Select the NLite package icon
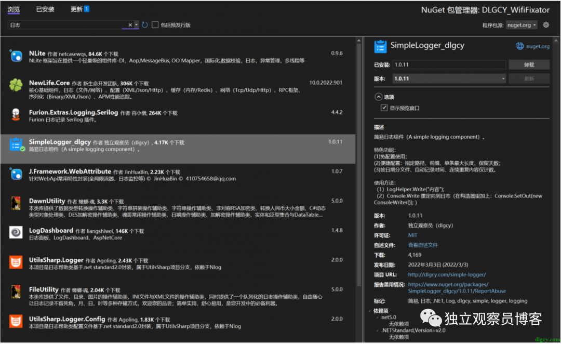 (16, 56)
